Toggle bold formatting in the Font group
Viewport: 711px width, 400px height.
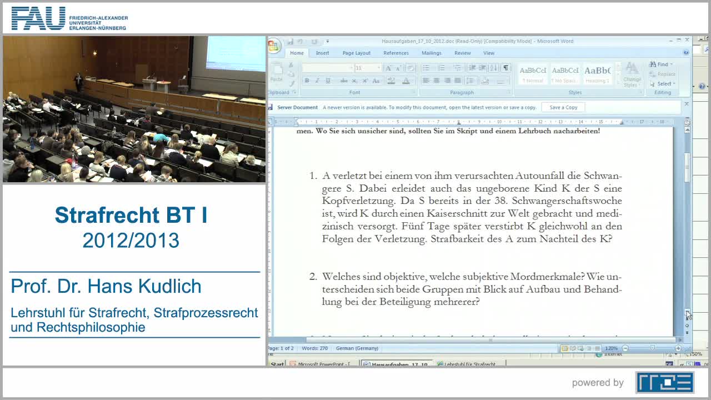click(307, 80)
